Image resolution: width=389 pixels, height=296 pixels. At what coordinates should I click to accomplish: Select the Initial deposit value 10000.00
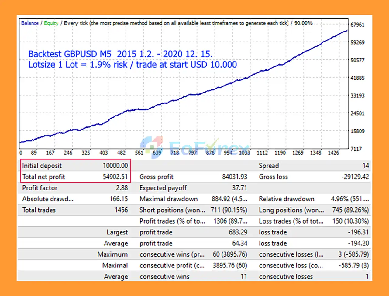(x=115, y=166)
